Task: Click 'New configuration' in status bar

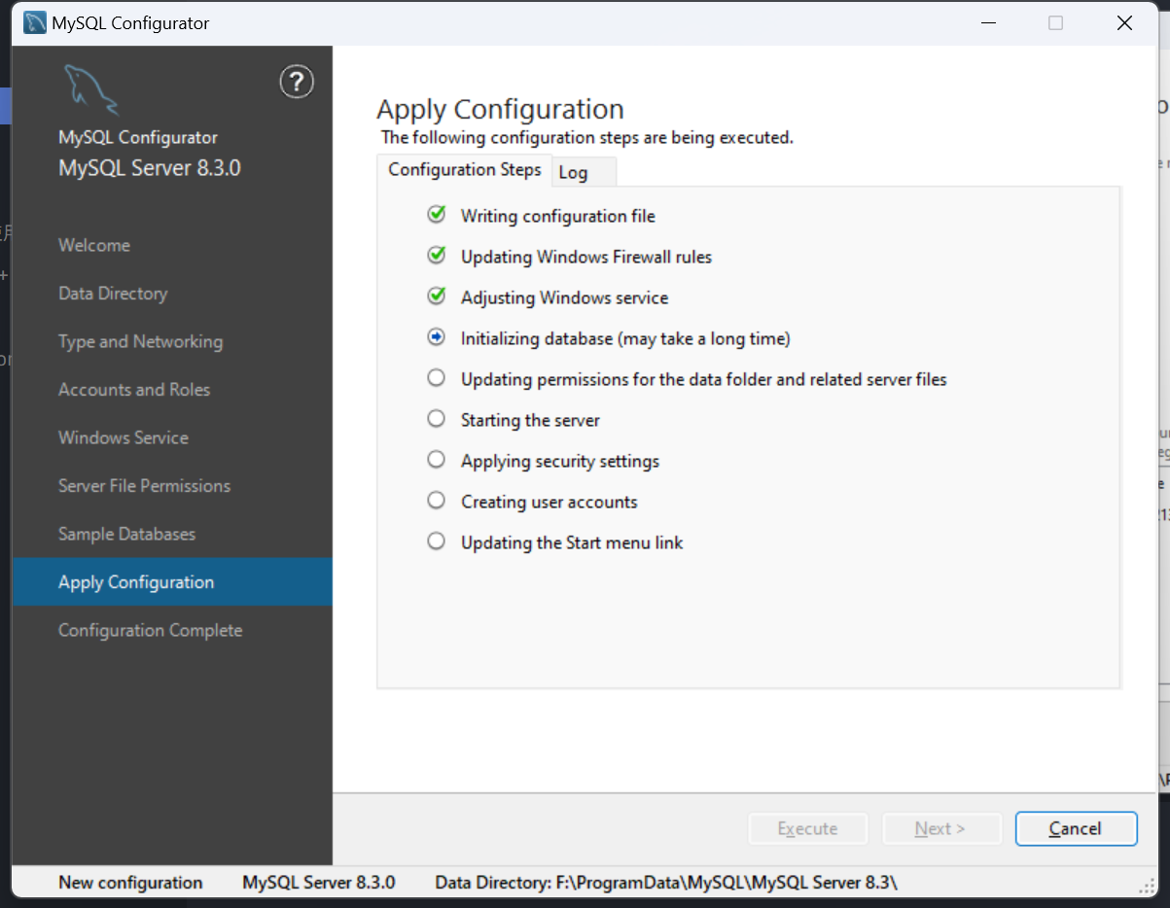Action: pyautogui.click(x=130, y=883)
